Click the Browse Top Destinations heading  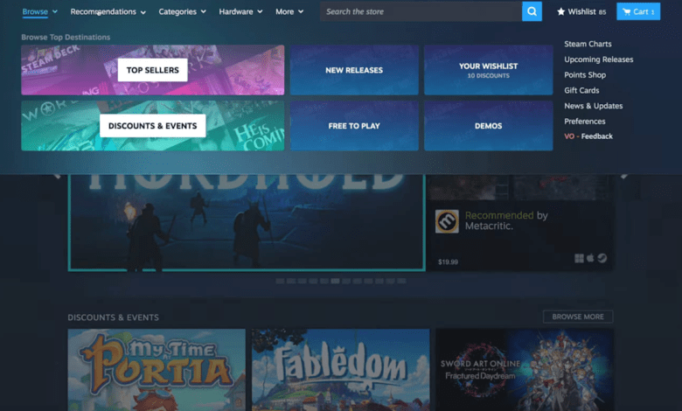tap(66, 38)
